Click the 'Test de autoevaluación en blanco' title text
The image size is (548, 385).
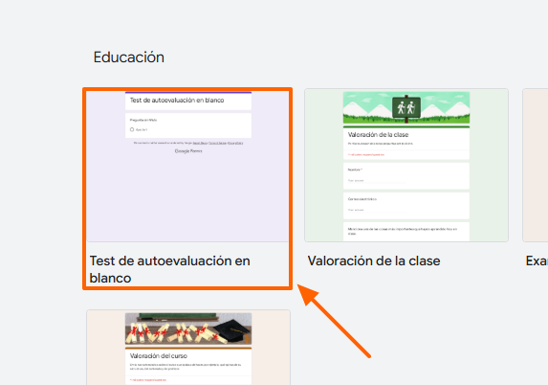(170, 269)
